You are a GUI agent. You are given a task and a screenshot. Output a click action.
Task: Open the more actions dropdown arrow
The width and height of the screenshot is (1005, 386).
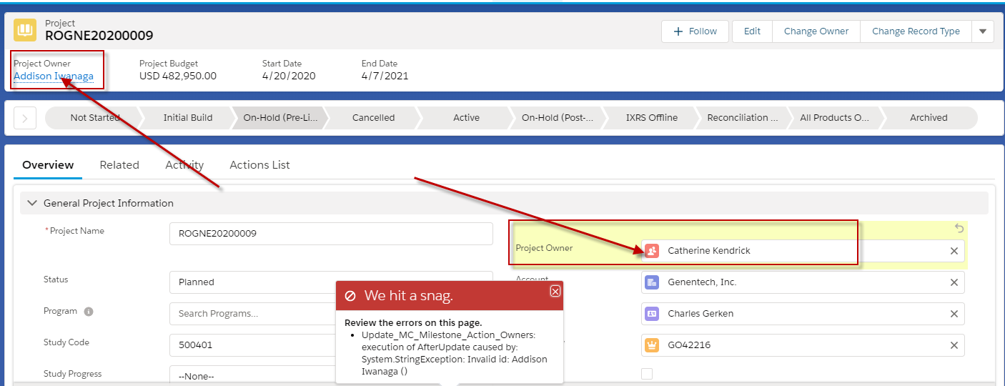(982, 31)
